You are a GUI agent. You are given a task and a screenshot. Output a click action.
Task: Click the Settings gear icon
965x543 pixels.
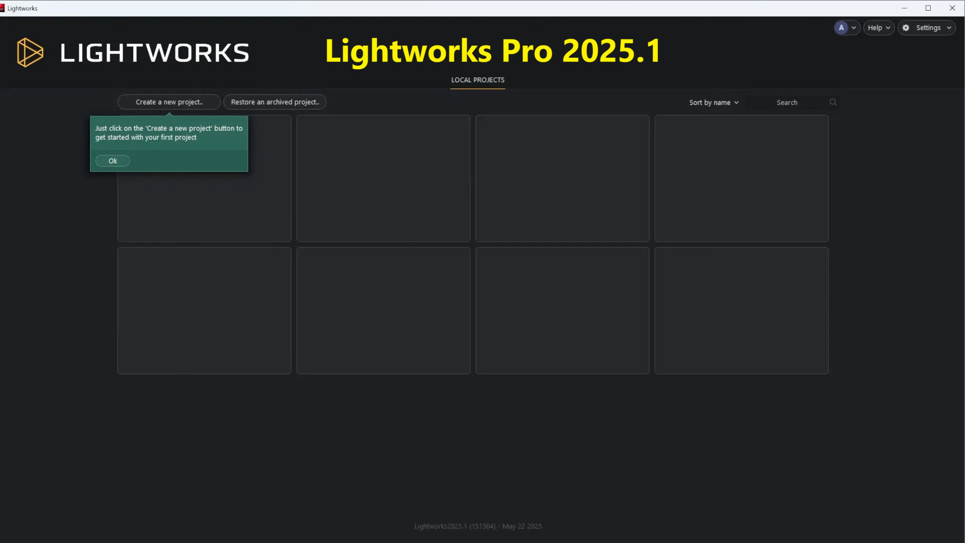click(906, 28)
